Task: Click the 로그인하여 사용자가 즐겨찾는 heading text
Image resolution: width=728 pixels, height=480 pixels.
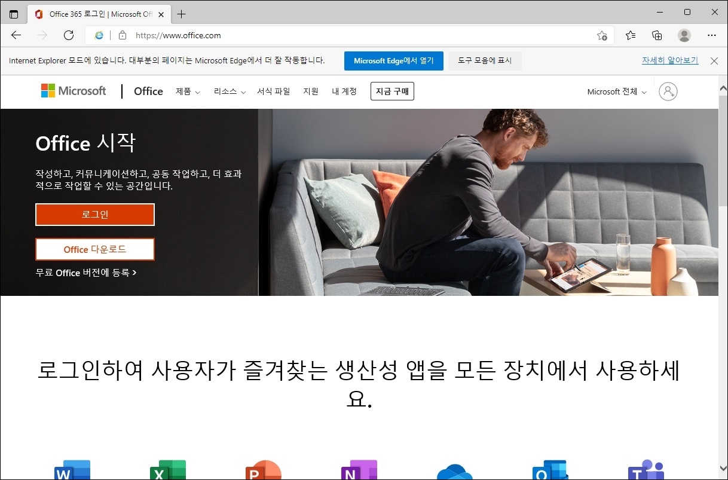Action: click(359, 383)
